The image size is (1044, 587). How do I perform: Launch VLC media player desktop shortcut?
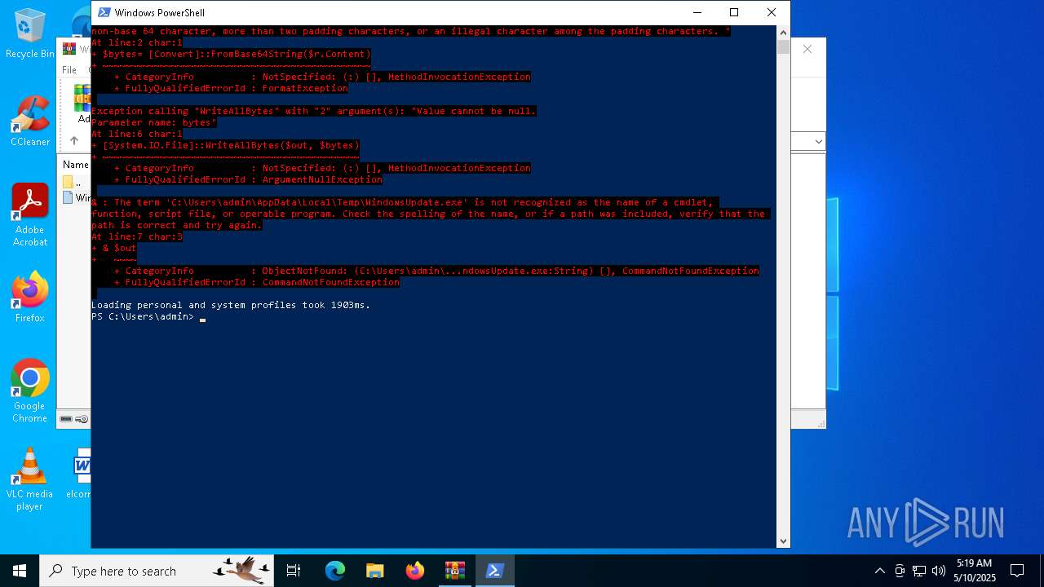[x=29, y=479]
